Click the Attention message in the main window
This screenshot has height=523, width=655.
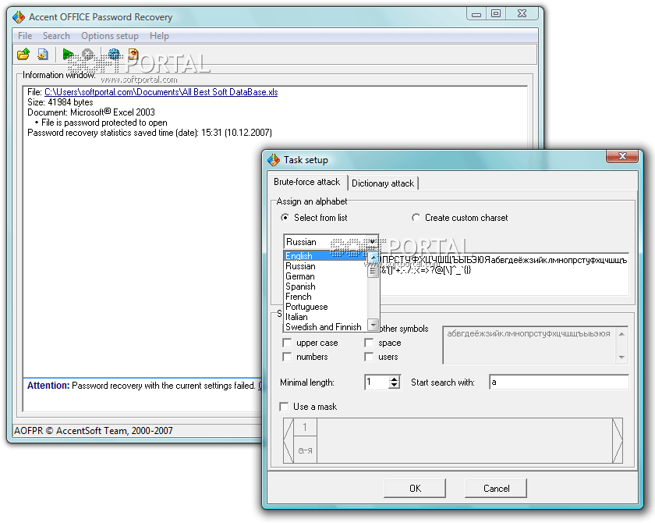point(144,386)
